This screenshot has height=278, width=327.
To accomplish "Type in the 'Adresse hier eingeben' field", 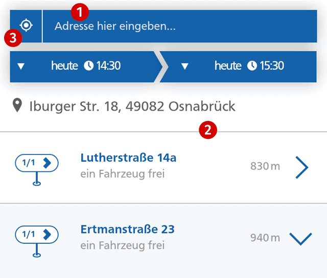I will pyautogui.click(x=179, y=26).
